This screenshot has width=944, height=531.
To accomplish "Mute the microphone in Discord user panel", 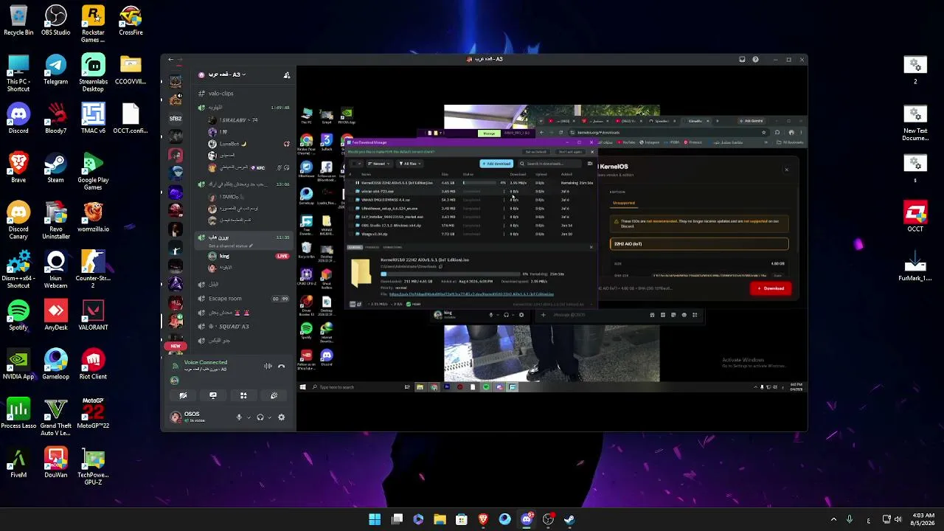I will [238, 417].
